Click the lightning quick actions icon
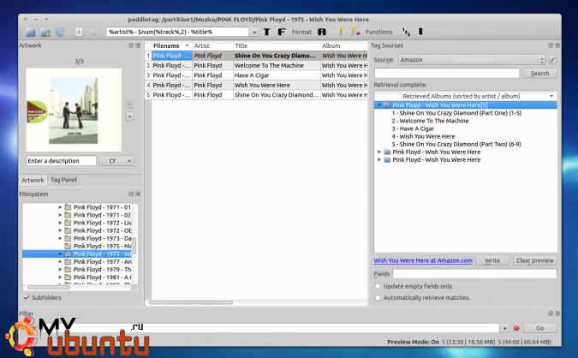The width and height of the screenshot is (578, 358). [341, 32]
